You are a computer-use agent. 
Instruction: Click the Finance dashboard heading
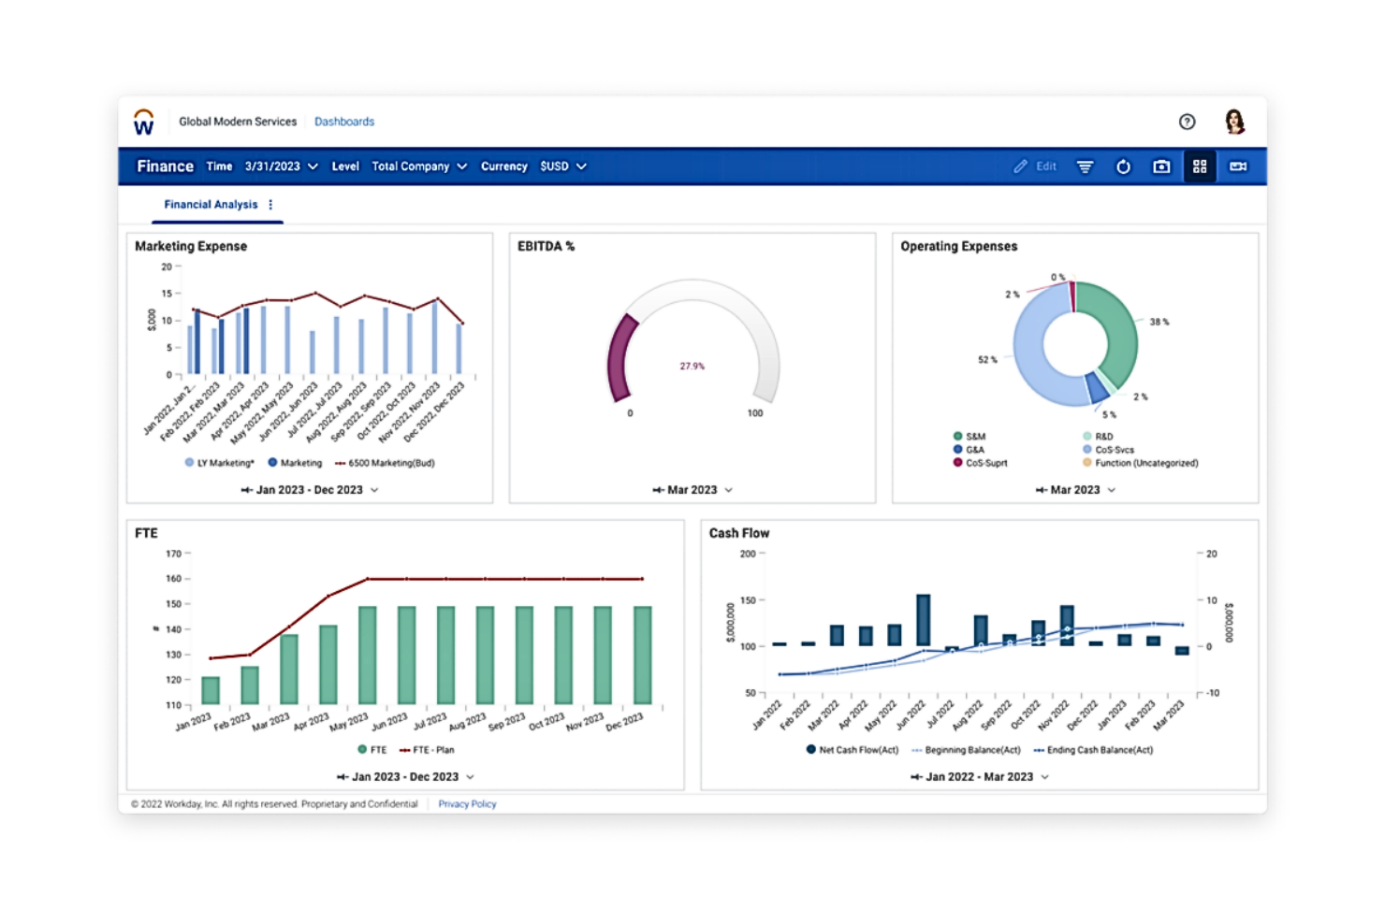[x=166, y=166]
